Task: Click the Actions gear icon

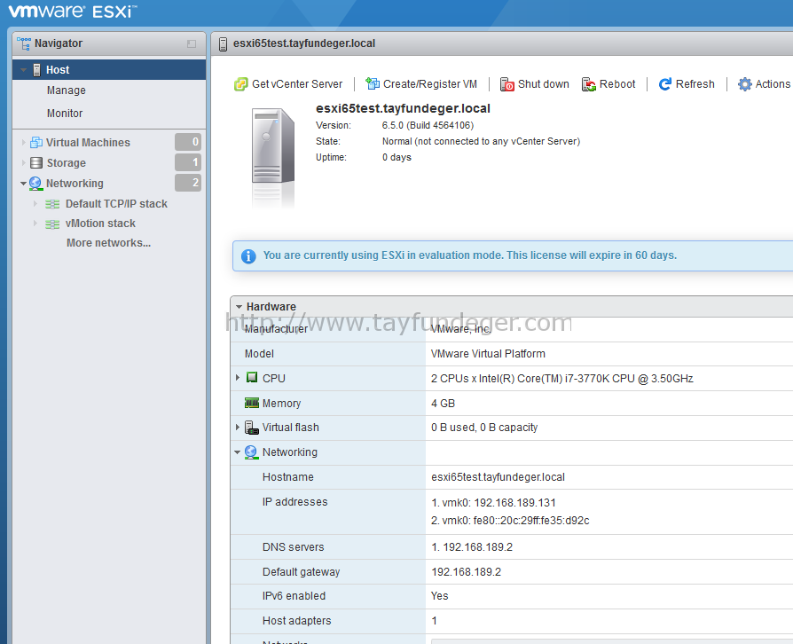Action: 744,84
